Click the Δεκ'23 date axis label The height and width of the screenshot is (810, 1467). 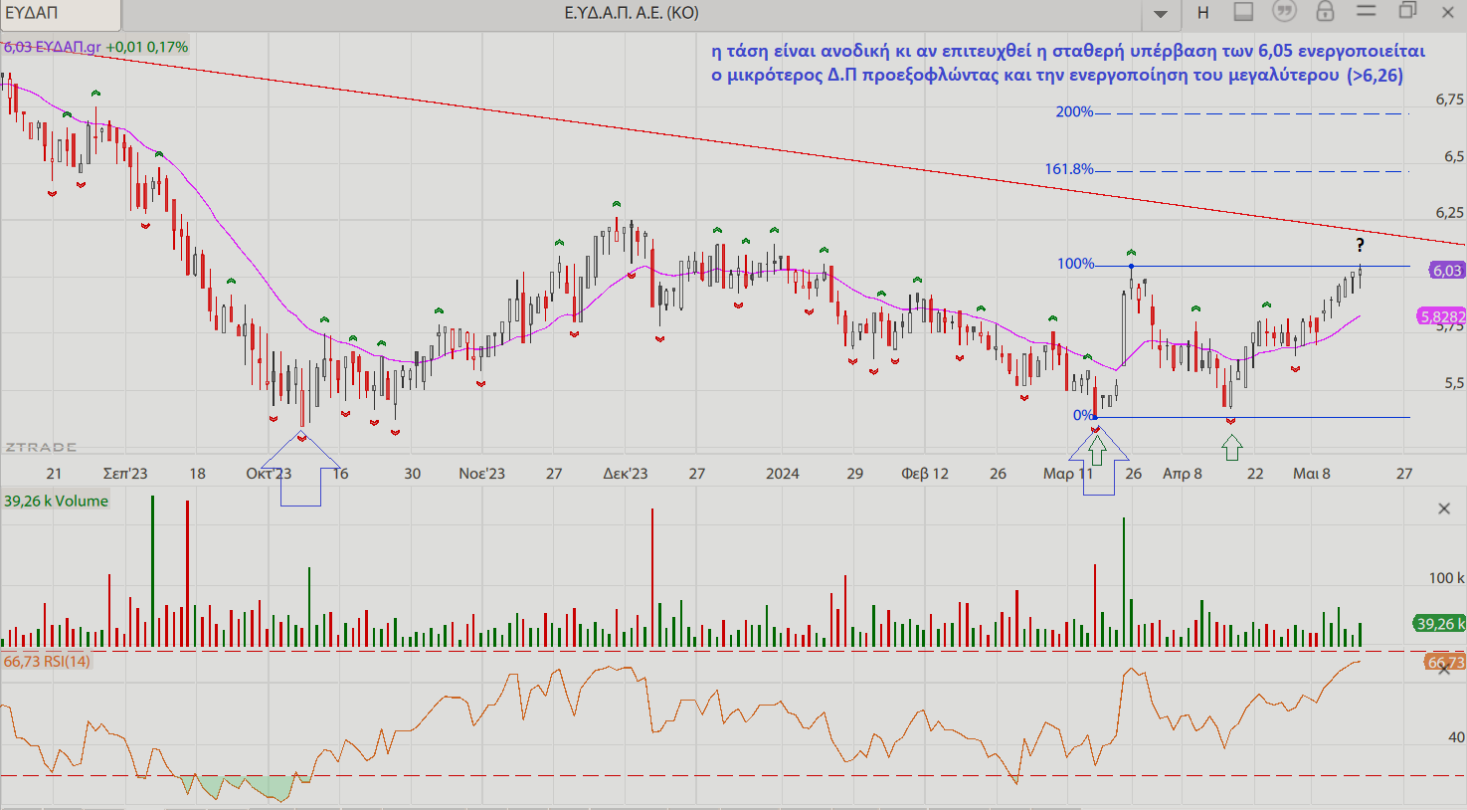(626, 474)
